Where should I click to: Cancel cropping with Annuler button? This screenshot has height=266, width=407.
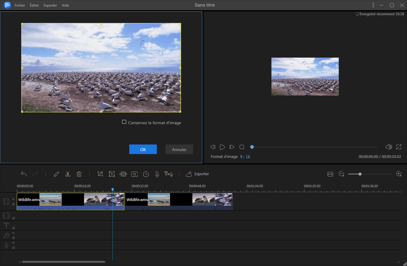click(179, 149)
